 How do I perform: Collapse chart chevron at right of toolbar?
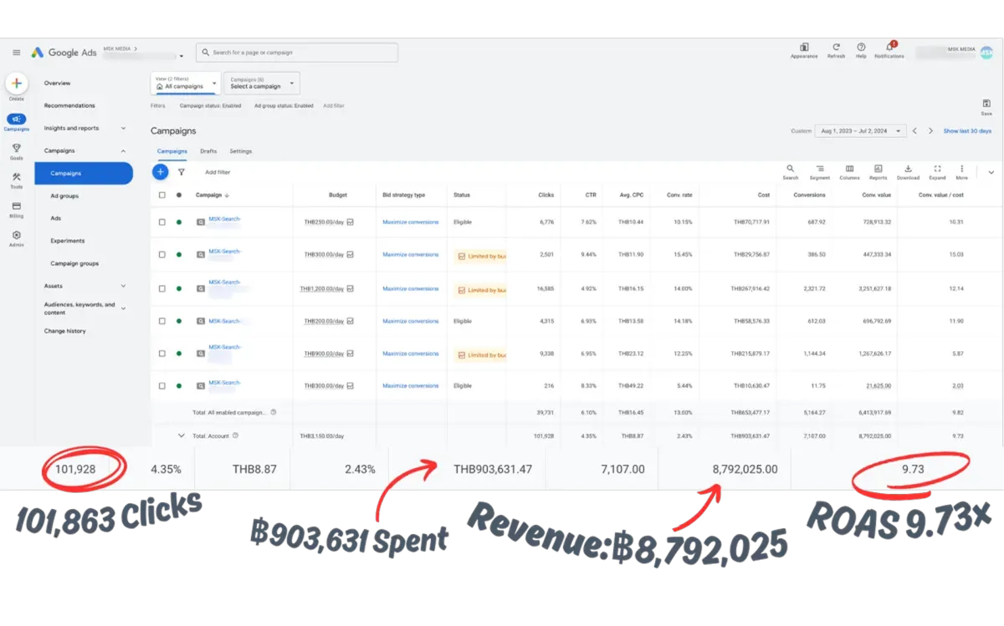pos(991,172)
